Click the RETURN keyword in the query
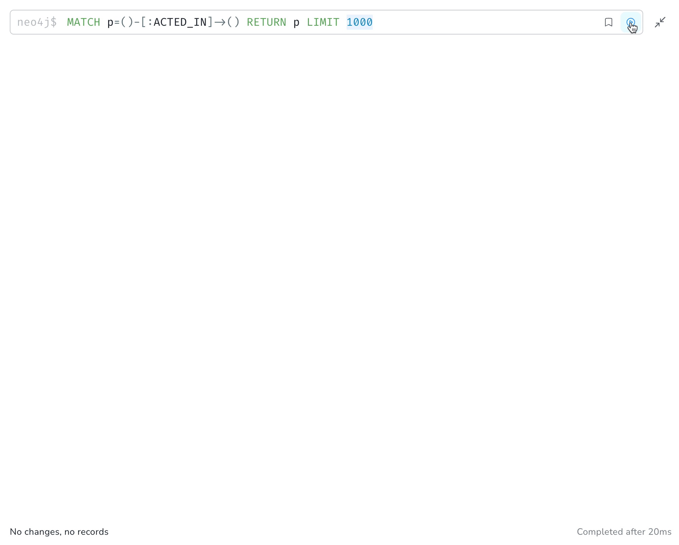Viewport: 679px width, 545px height. pyautogui.click(x=267, y=22)
